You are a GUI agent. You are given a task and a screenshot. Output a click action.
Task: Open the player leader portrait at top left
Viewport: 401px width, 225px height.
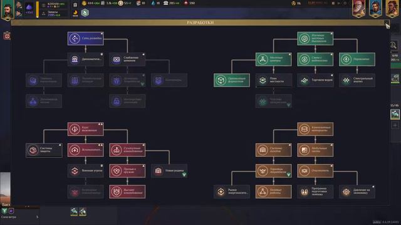click(x=8, y=10)
